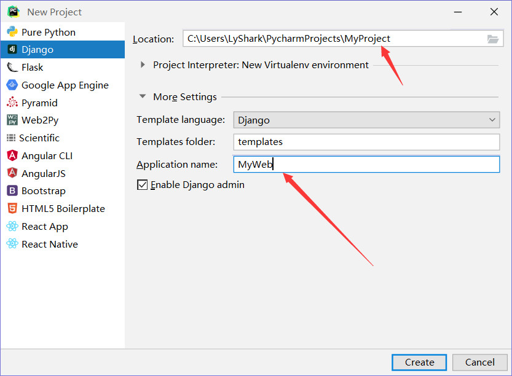Viewport: 512px width, 376px height.
Task: Click into the Location path field
Action: (x=332, y=39)
